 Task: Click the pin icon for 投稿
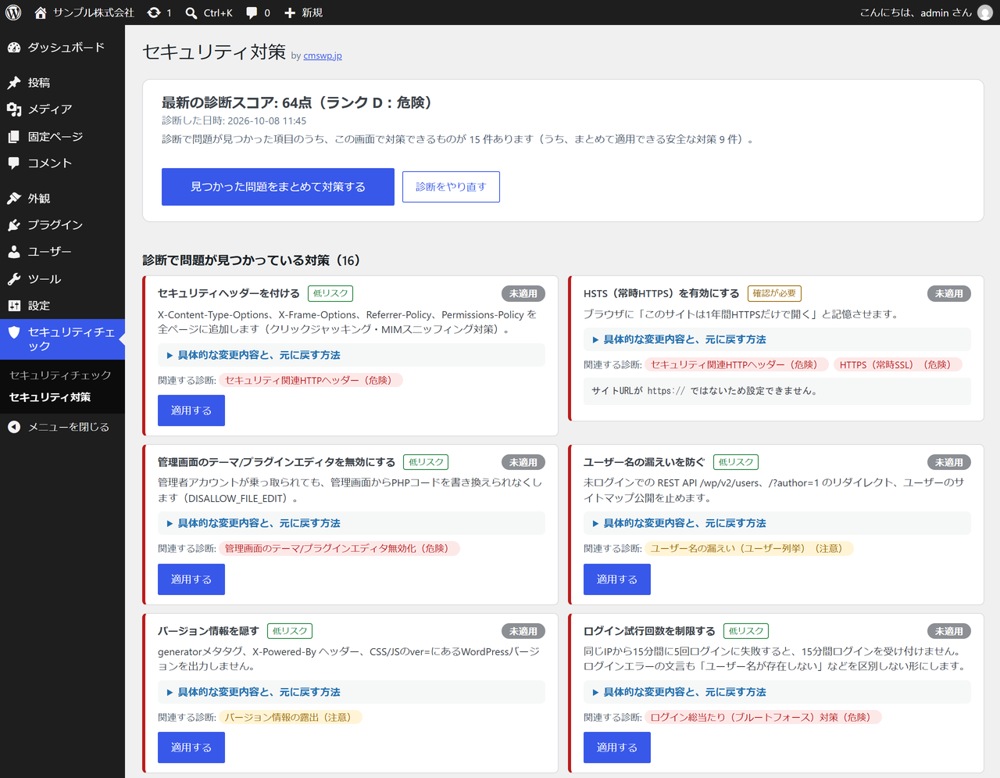(x=14, y=83)
